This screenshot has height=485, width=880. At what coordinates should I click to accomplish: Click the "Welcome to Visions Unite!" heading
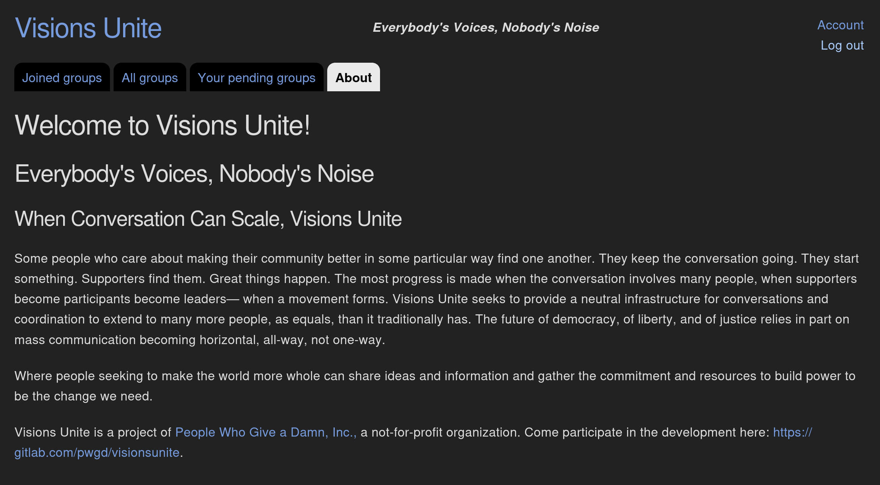pyautogui.click(x=162, y=125)
